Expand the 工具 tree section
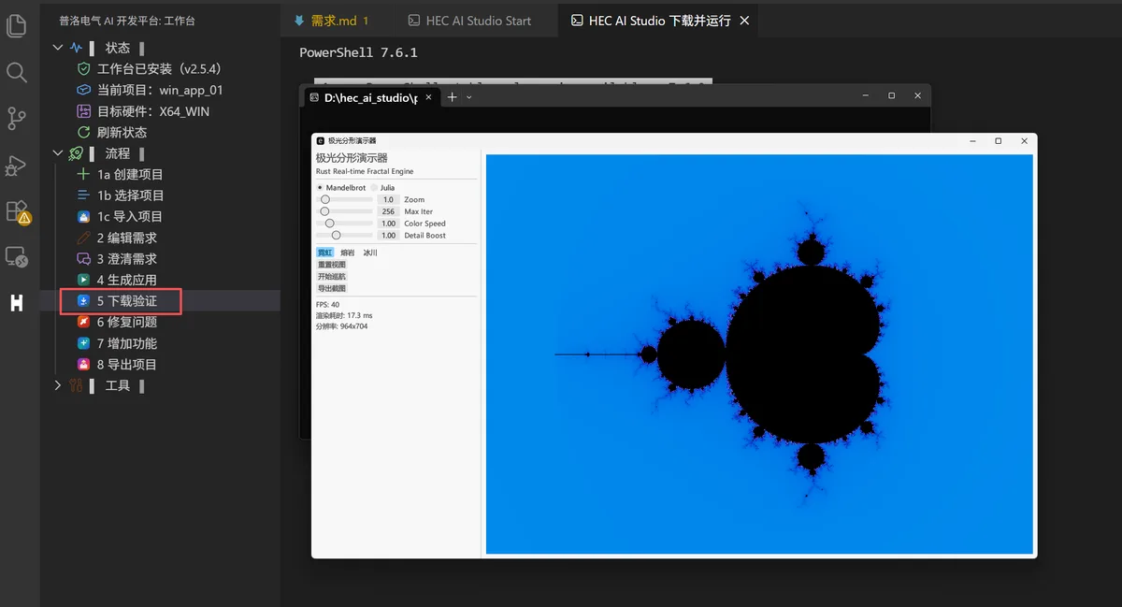The height and width of the screenshot is (607, 1122). tap(58, 385)
